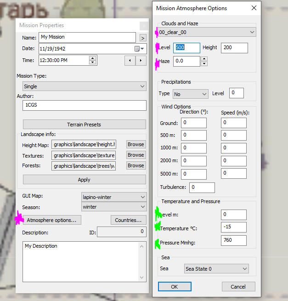Click 500 m wind speed field
The width and height of the screenshot is (288, 301).
click(x=234, y=135)
